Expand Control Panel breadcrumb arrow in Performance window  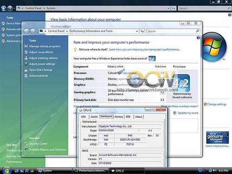[x=67, y=31]
